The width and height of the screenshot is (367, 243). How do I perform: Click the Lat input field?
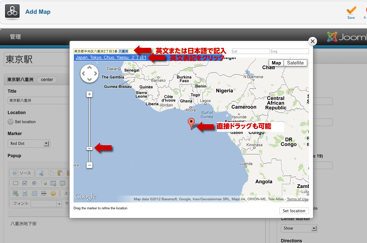pos(251,51)
